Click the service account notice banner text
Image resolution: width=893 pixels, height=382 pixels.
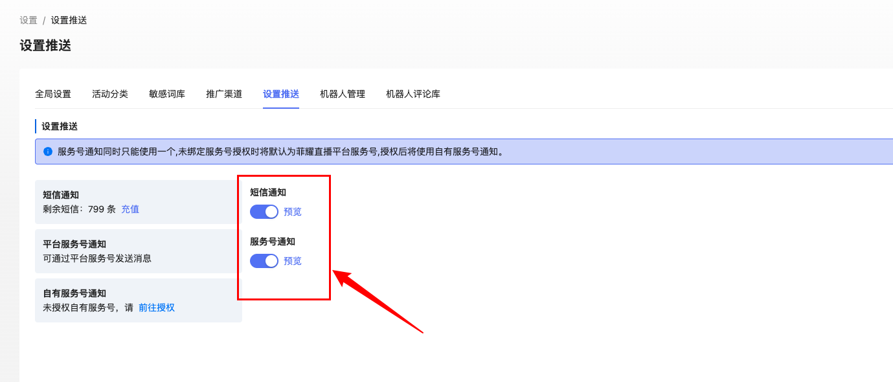point(281,152)
